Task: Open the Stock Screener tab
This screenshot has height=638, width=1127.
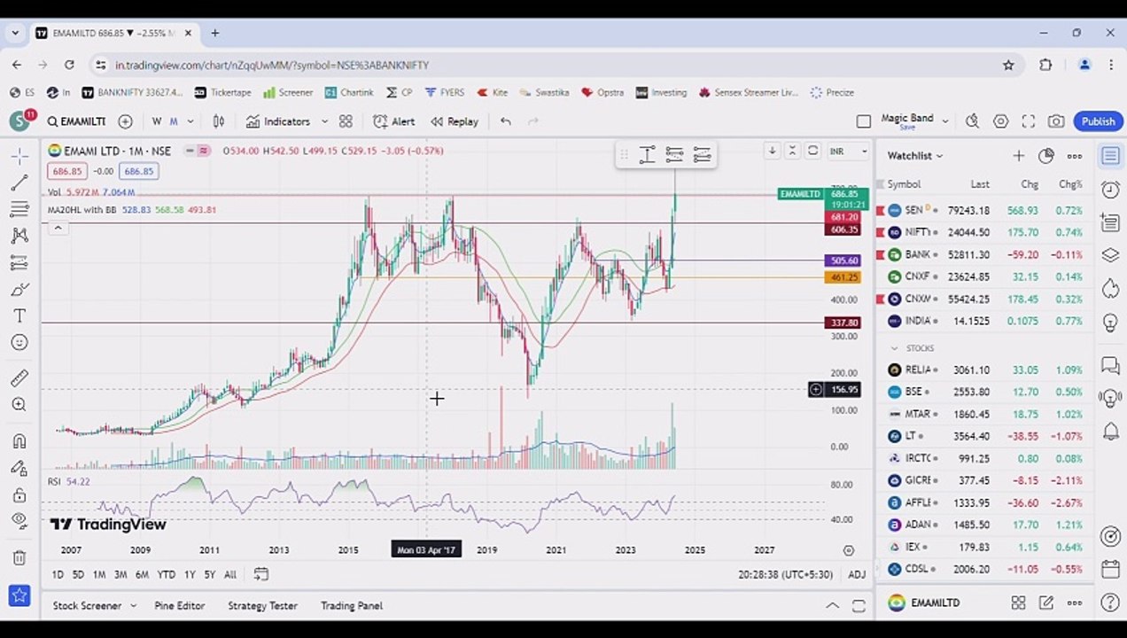Action: [87, 606]
